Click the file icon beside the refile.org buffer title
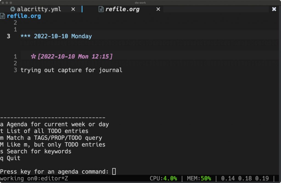 point(3,16)
